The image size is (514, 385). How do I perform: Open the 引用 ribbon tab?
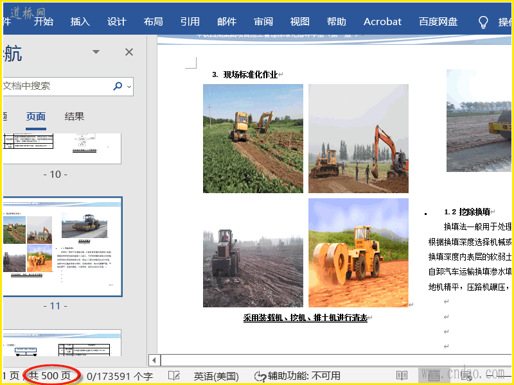190,22
